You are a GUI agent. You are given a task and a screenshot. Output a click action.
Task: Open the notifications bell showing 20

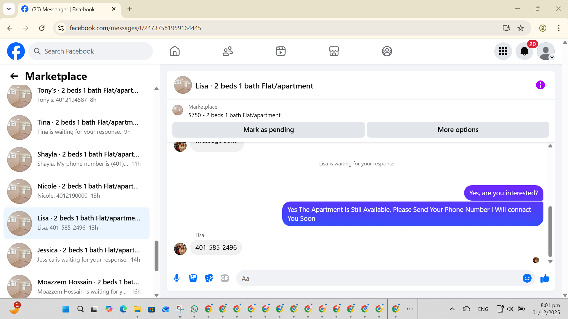[x=524, y=51]
